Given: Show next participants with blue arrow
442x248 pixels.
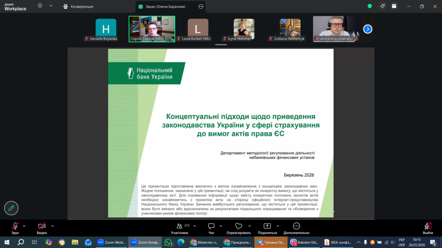Looking at the screenshot, I should (367, 29).
